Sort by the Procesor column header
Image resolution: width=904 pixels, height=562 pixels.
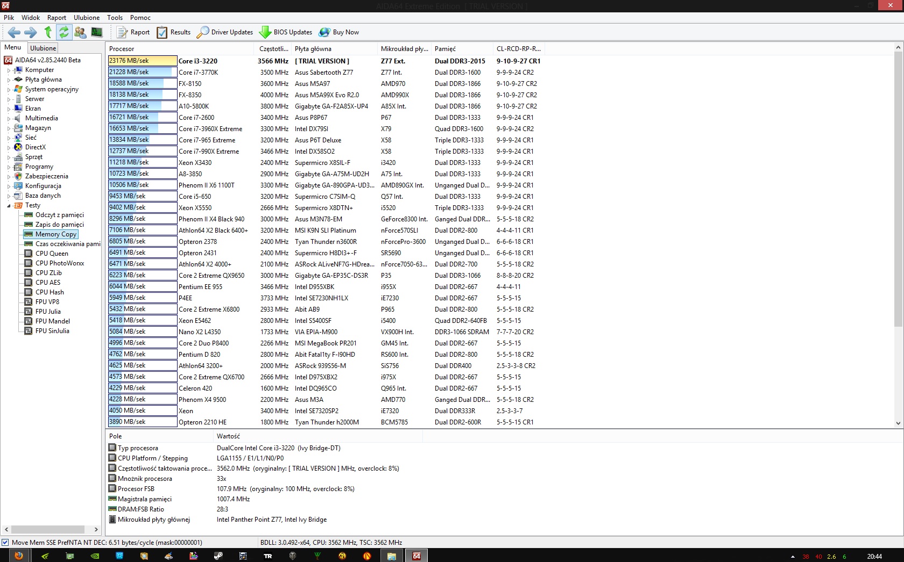point(180,49)
